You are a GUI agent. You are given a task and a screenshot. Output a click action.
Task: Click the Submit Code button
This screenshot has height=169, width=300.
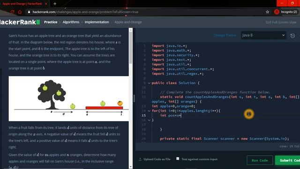pos(287,160)
